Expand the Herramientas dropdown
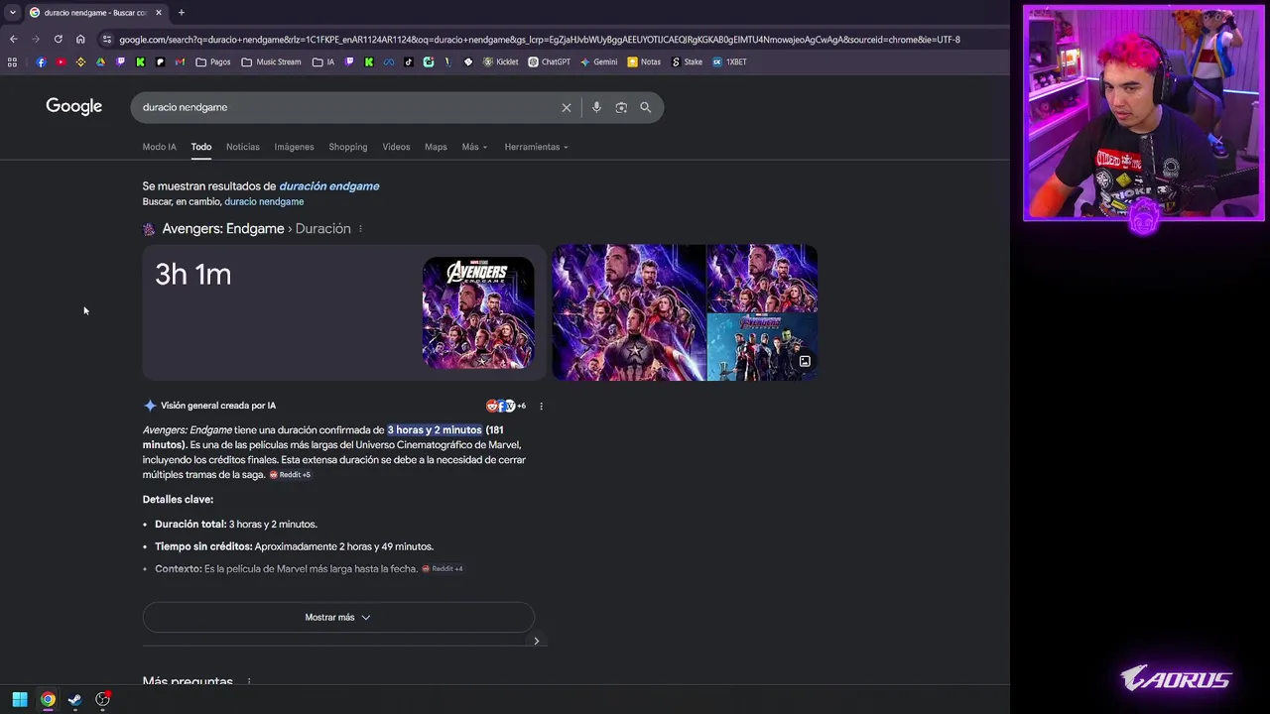 [536, 147]
